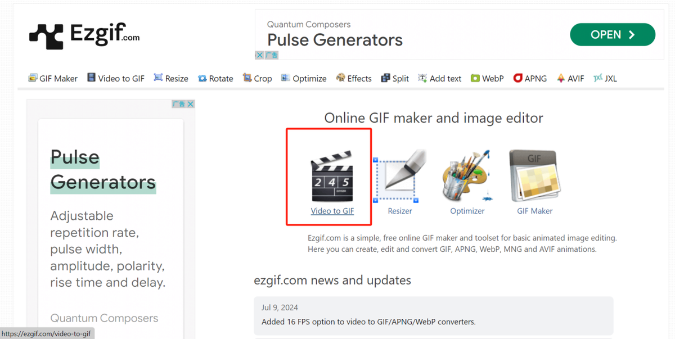The image size is (675, 339).
Task: Click the Online GIF maker and image editor heading
Action: [x=434, y=118]
